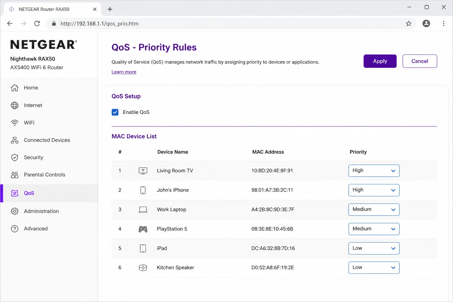Click the Parental Controls people icon
The image size is (453, 302).
point(14,175)
